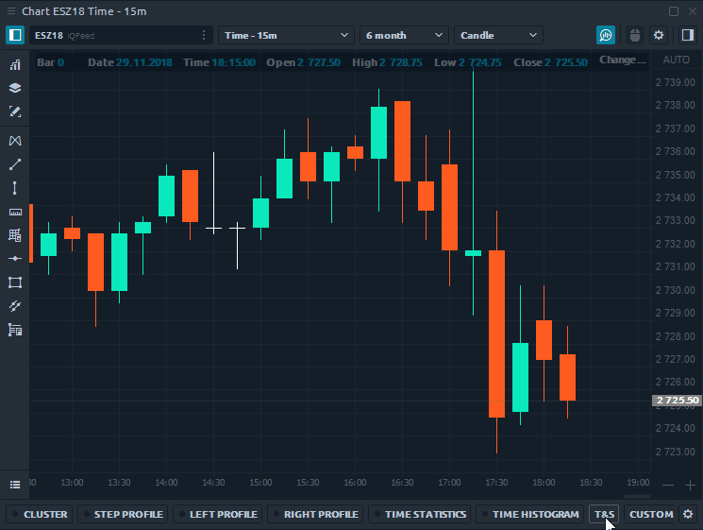Open the T&S panel button
The image size is (703, 530).
point(604,514)
